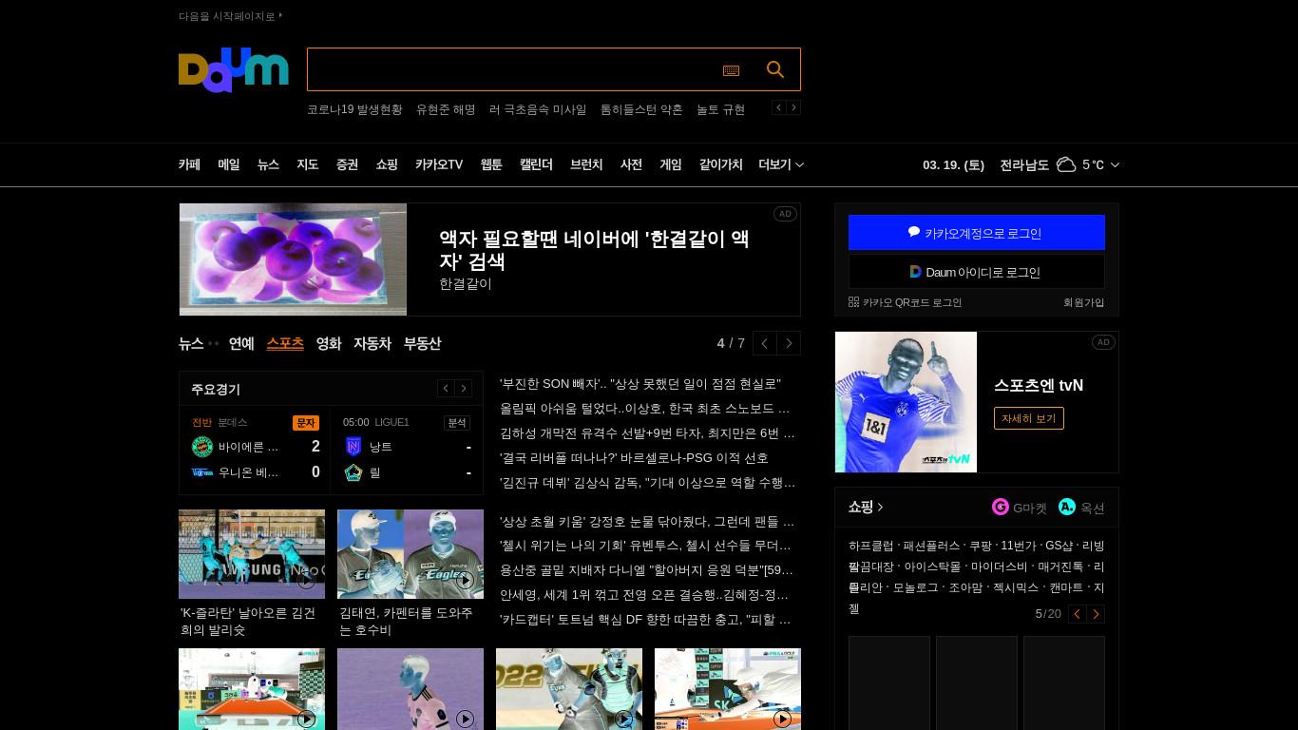This screenshot has width=1298, height=730.
Task: Open the 브런치 menu
Action: tap(586, 164)
